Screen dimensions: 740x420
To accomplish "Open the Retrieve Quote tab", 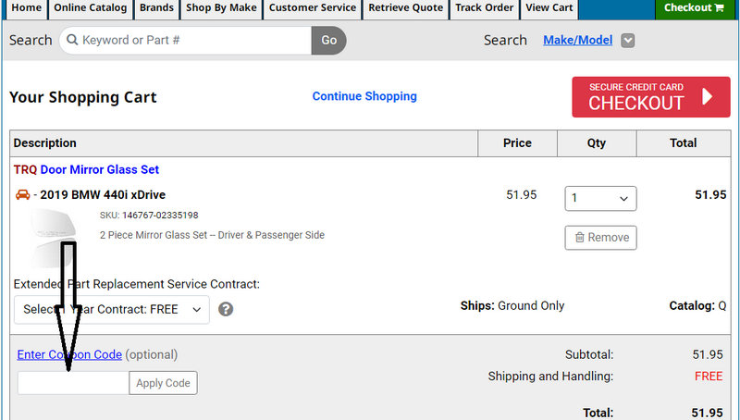I will (405, 8).
